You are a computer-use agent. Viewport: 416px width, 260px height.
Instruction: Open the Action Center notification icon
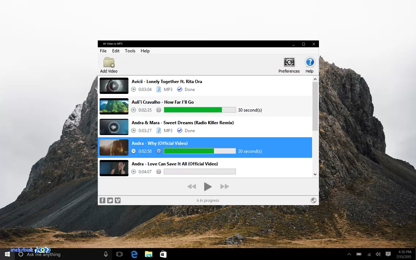click(388, 254)
